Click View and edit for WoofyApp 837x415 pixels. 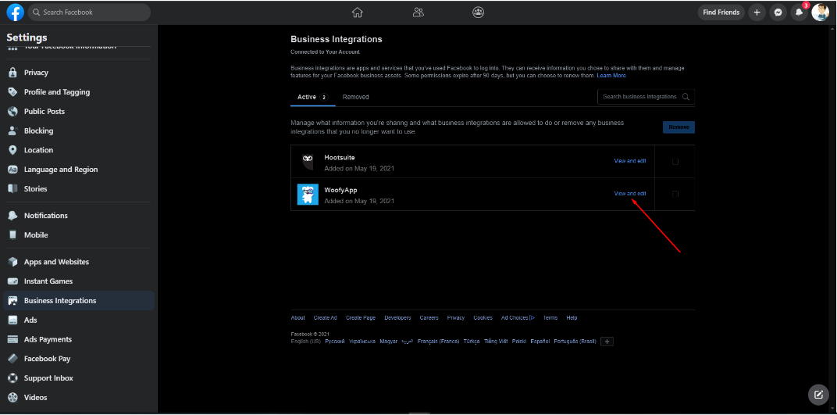(629, 194)
